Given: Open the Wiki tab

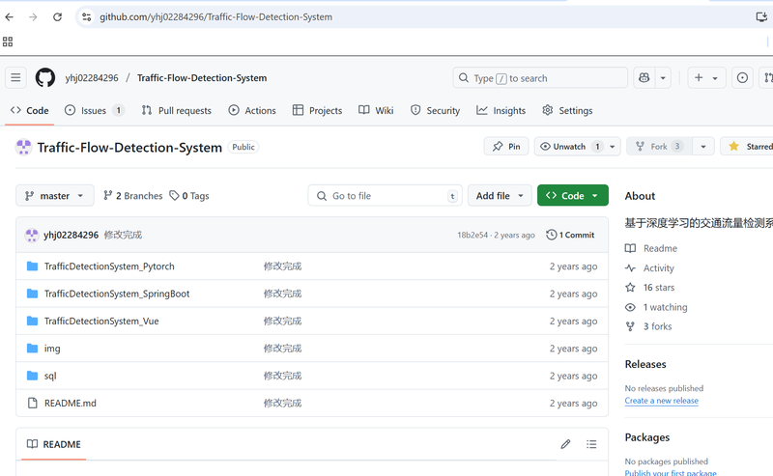Looking at the screenshot, I should pos(376,110).
